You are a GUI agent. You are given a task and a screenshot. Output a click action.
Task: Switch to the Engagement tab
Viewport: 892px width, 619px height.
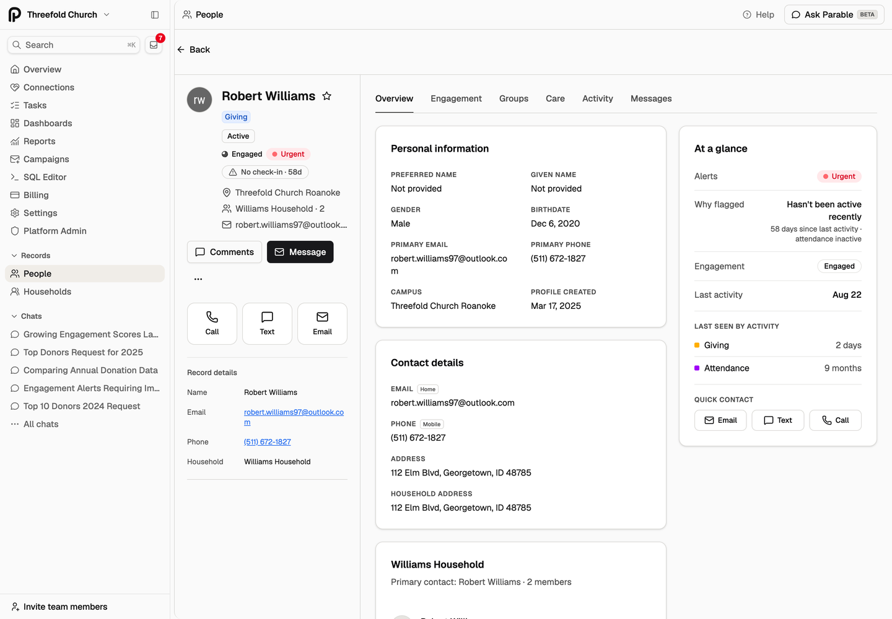(456, 98)
